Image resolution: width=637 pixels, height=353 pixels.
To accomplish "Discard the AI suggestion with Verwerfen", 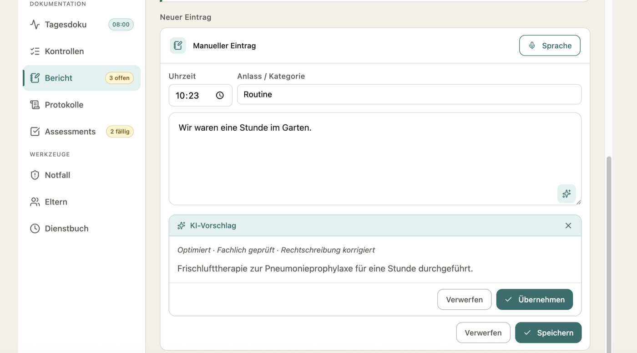I will [465, 300].
